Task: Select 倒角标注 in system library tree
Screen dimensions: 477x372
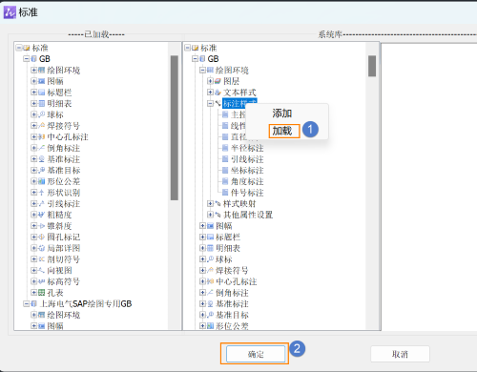Action: click(x=232, y=293)
